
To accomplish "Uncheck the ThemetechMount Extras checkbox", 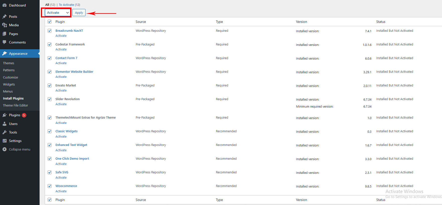I will [50, 118].
